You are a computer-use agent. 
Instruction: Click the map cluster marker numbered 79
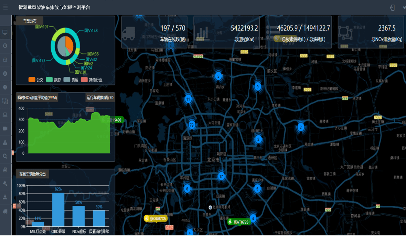pyautogui.click(x=192, y=125)
